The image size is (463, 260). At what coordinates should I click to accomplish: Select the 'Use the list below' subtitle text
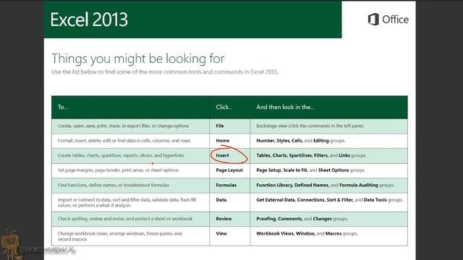165,72
